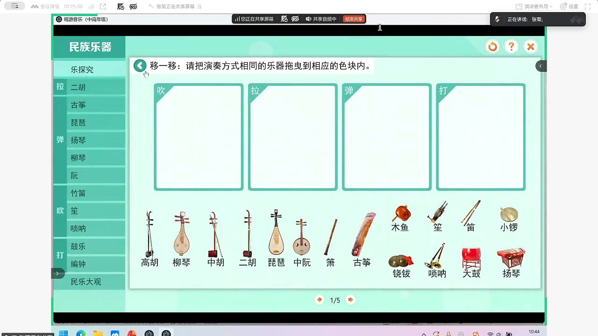Open 民乐大观 in the sidebar
Viewport: 598px width, 336px height.
89,282
